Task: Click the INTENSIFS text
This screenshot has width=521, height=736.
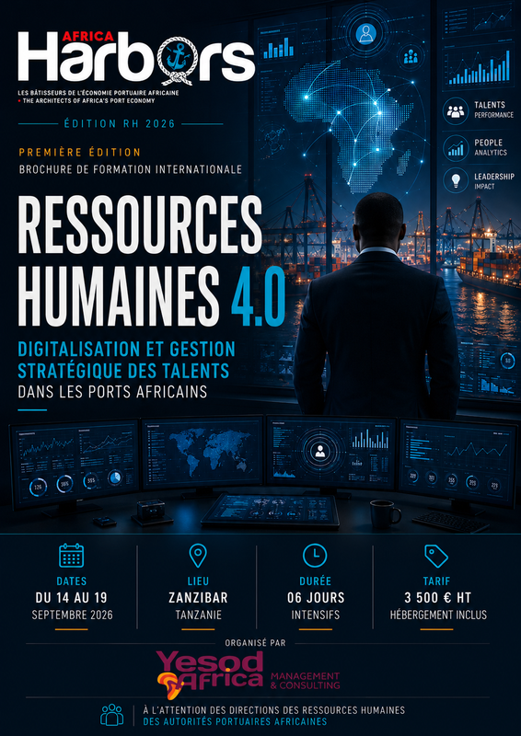Action: 315,615
